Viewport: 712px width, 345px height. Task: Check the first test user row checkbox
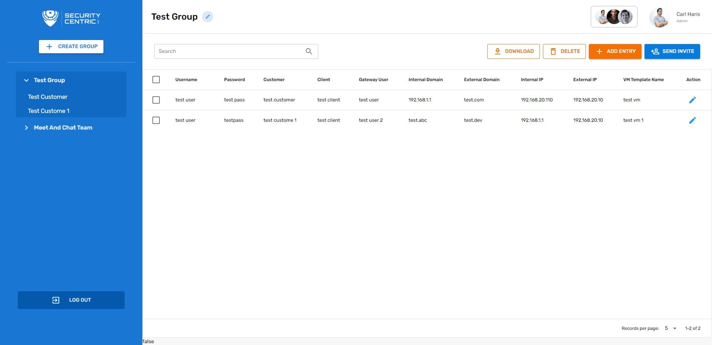coord(156,100)
